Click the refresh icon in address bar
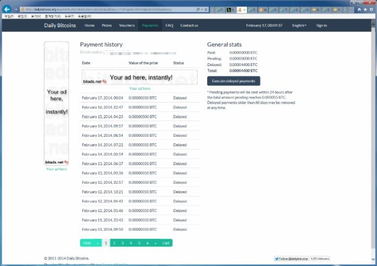The image size is (377, 266). point(206,9)
